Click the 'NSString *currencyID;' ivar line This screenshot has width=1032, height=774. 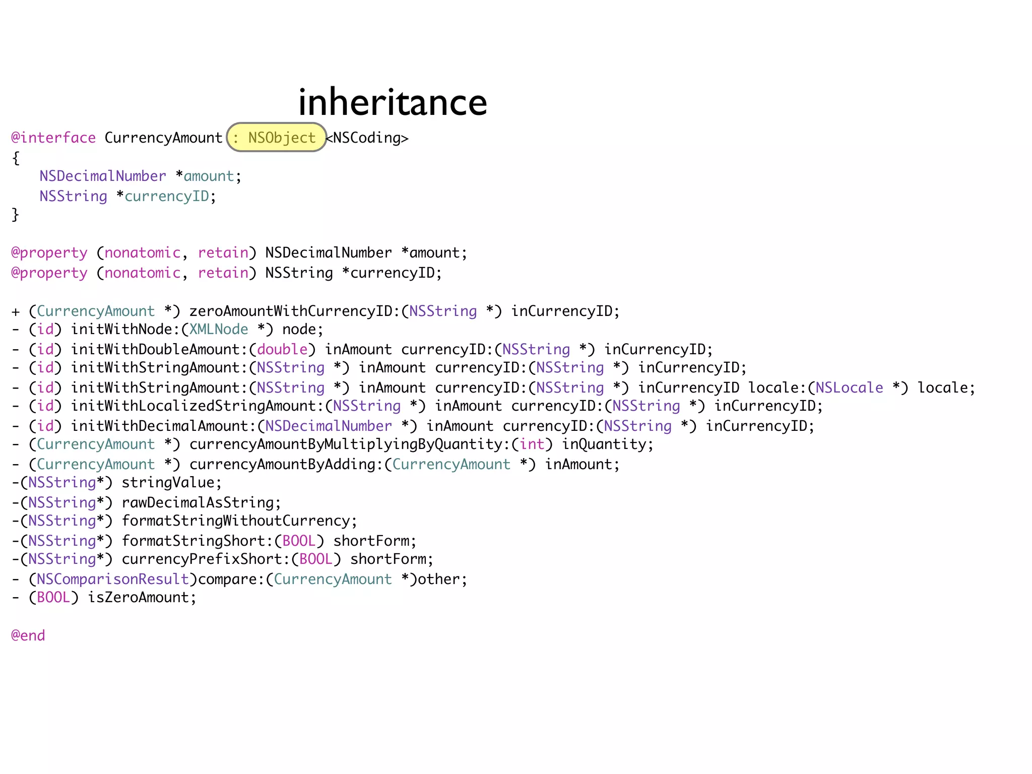point(128,196)
